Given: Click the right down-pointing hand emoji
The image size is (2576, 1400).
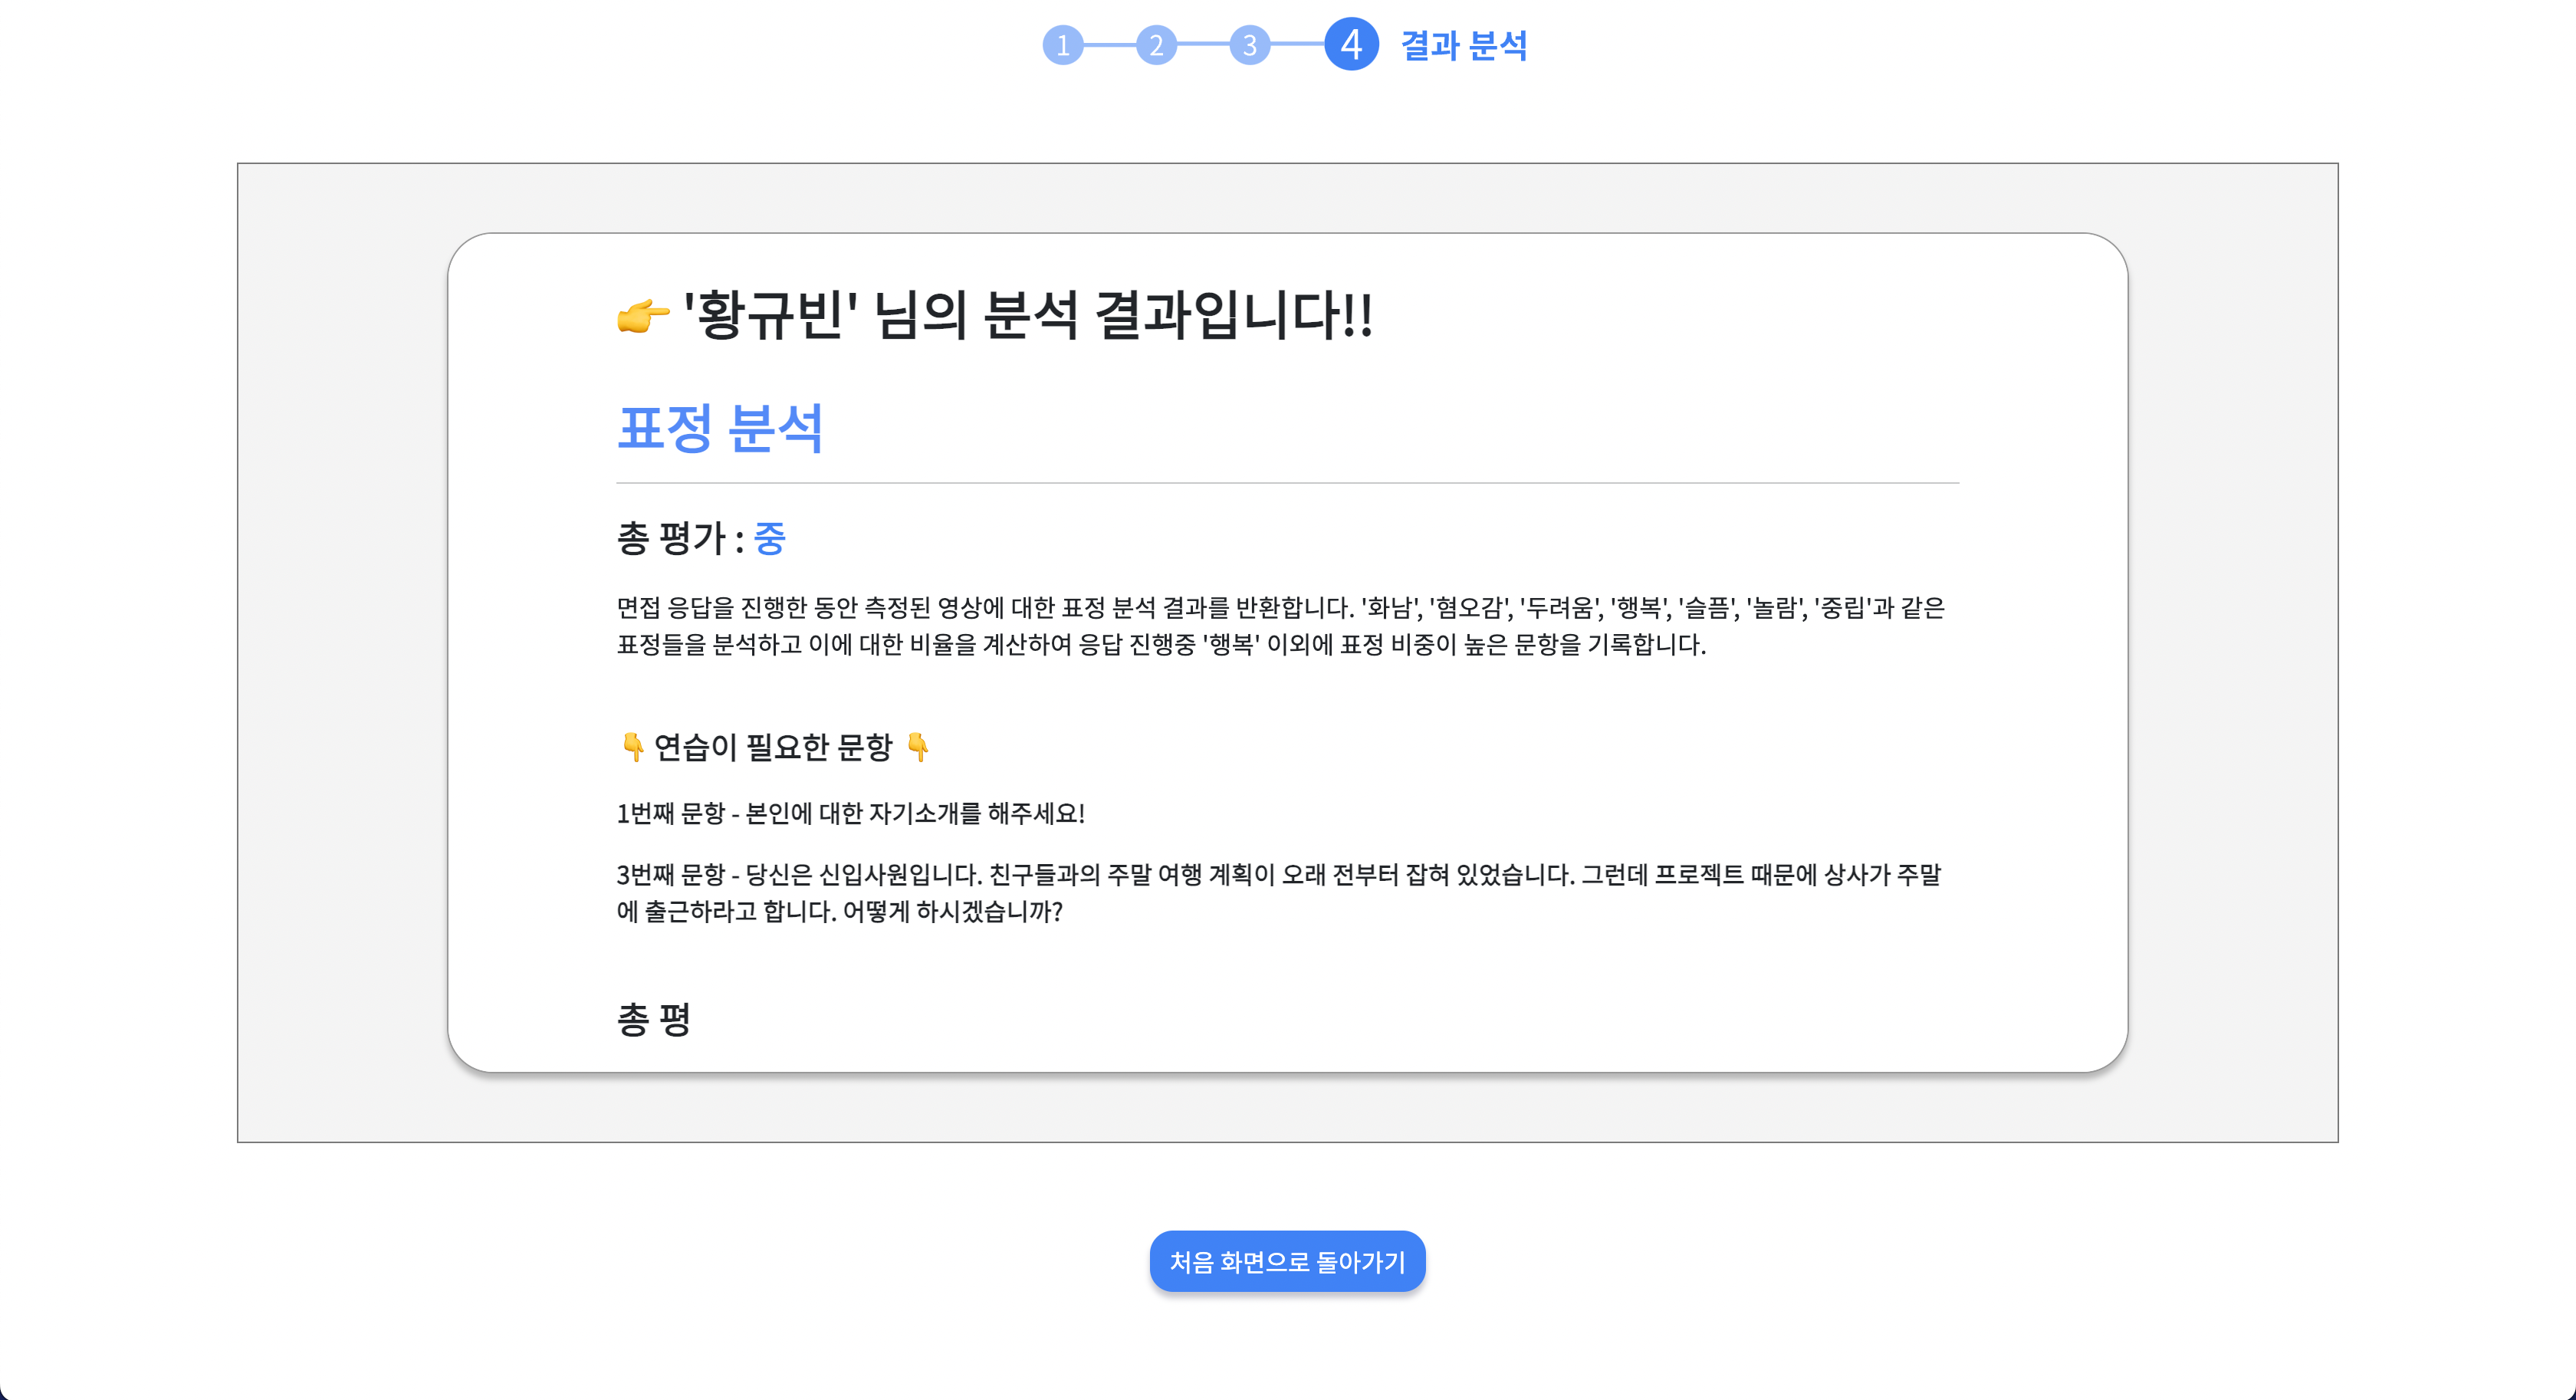Looking at the screenshot, I should pyautogui.click(x=917, y=747).
